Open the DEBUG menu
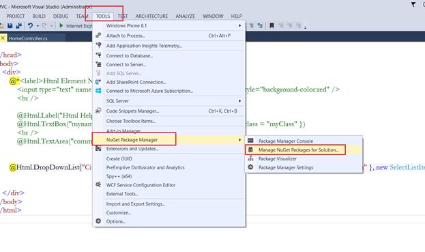This screenshot has height=252, width=425. coord(61,16)
